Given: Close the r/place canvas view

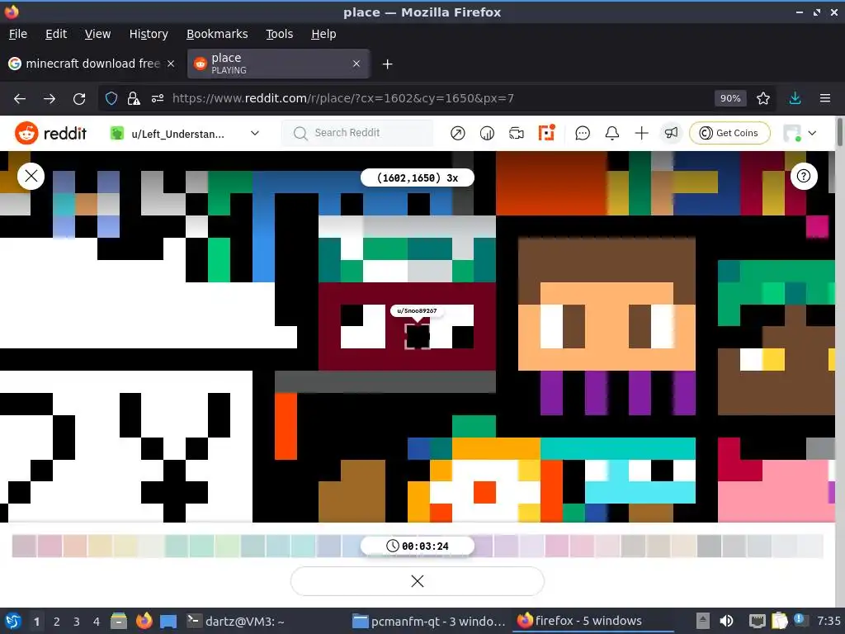Looking at the screenshot, I should point(31,176).
